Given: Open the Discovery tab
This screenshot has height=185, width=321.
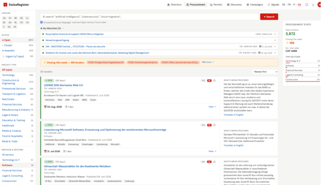Looking at the screenshot, I should click(x=234, y=5).
